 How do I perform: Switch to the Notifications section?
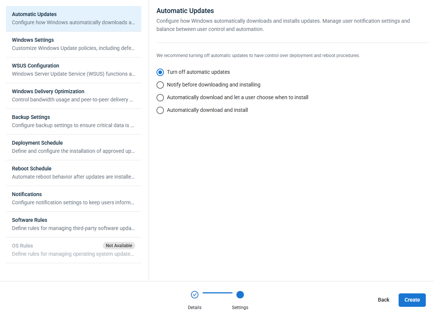coord(73,199)
